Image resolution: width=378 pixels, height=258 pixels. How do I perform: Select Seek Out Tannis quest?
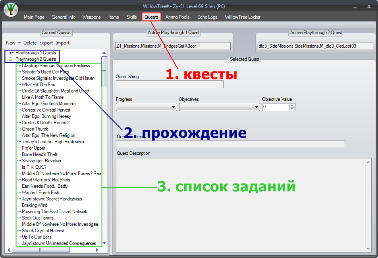[x=38, y=218]
